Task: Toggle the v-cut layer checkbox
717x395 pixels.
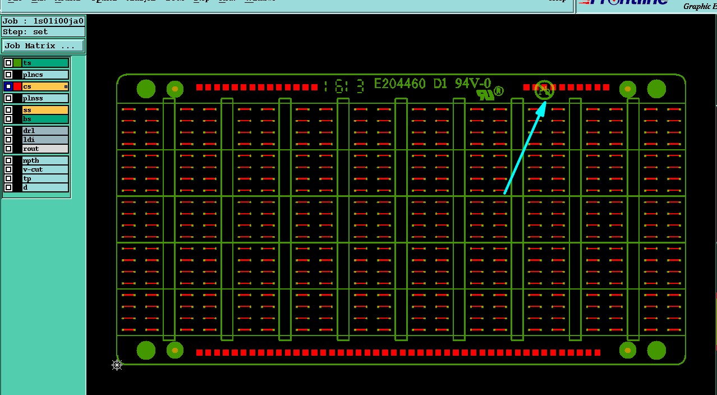Action: [x=8, y=169]
